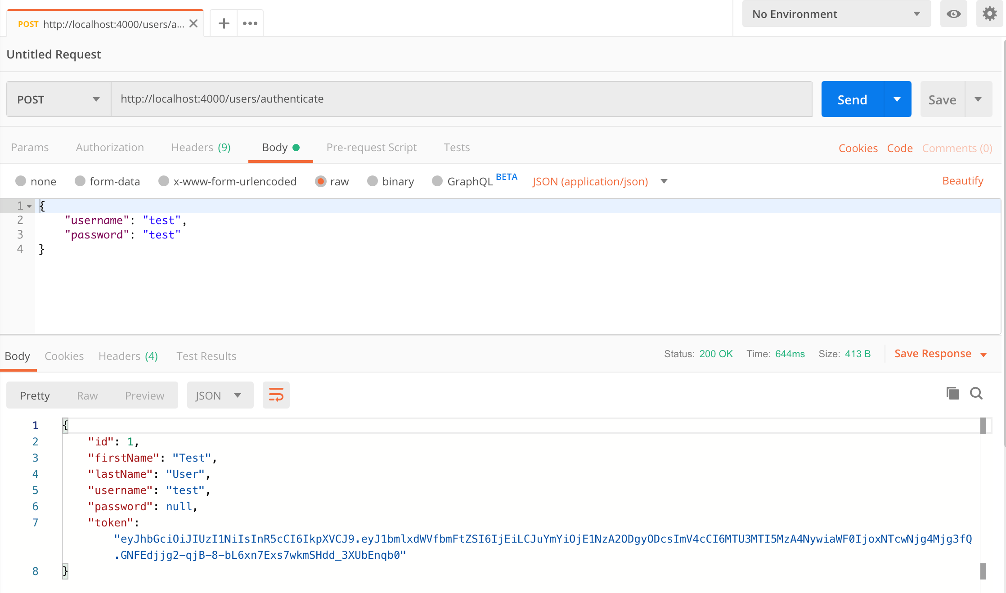Switch to the Authorization tab
The width and height of the screenshot is (1006, 593).
coord(109,148)
